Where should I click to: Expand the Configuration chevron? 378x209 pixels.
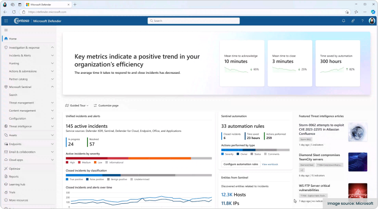coord(52,119)
